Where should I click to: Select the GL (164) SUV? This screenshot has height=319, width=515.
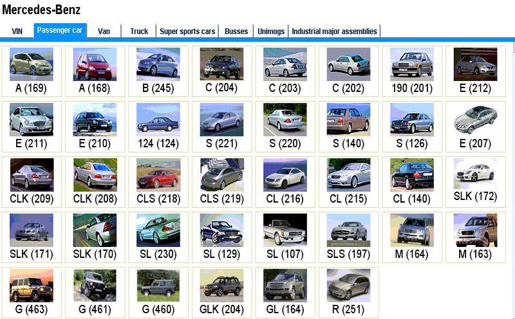coord(285,293)
